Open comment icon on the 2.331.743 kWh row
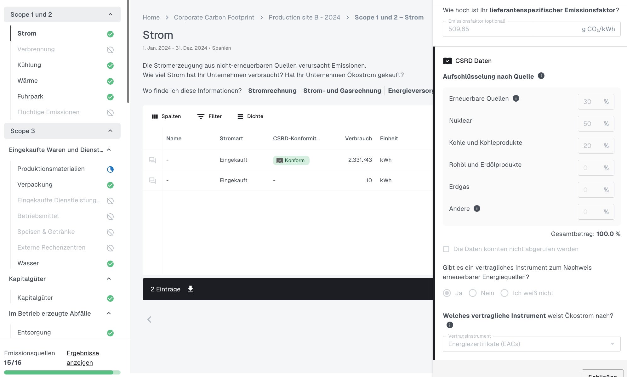The image size is (627, 377). point(152,160)
